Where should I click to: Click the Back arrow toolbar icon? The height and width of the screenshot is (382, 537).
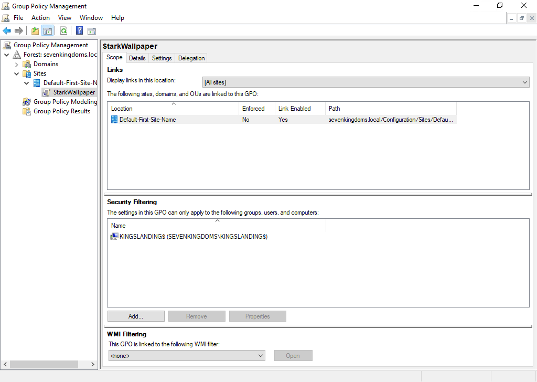point(7,31)
